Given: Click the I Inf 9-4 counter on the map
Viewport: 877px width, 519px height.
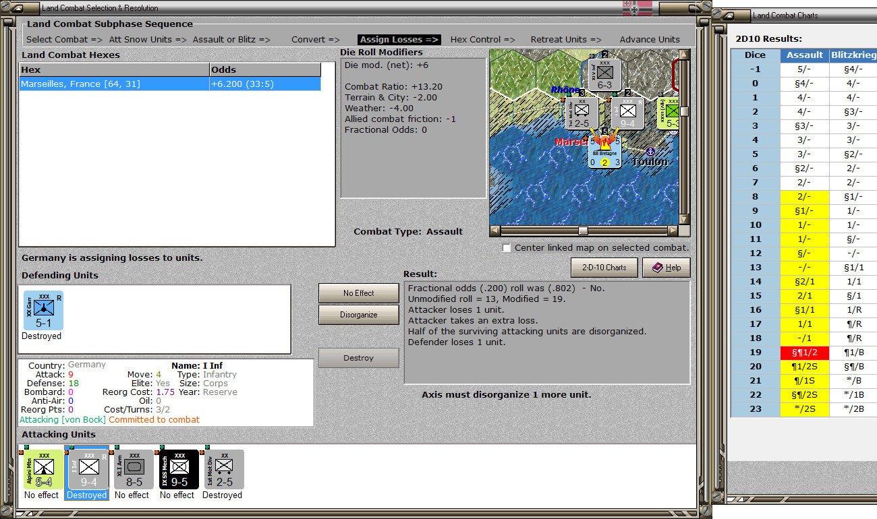Looking at the screenshot, I should pos(627,113).
